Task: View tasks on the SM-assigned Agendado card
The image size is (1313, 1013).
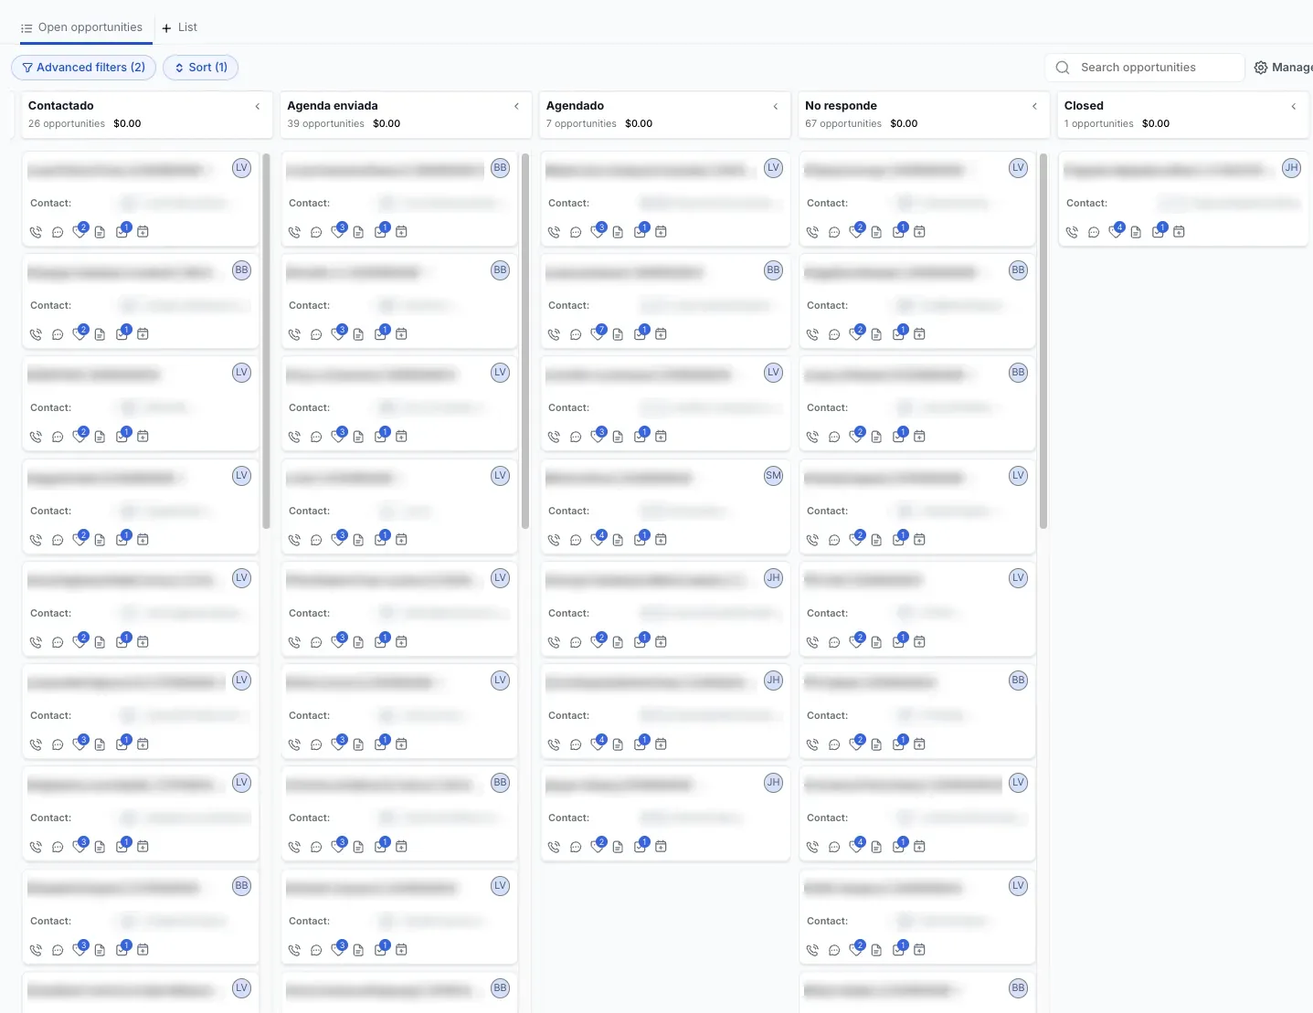Action: pyautogui.click(x=641, y=538)
